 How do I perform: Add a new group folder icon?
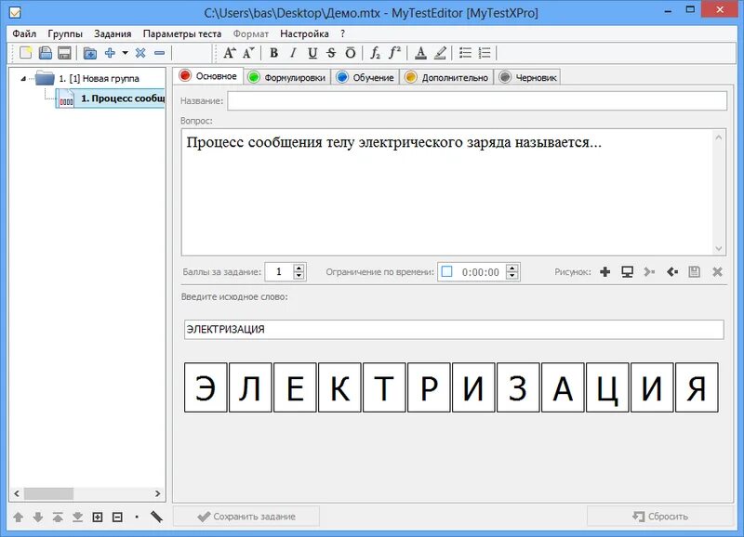click(x=89, y=53)
